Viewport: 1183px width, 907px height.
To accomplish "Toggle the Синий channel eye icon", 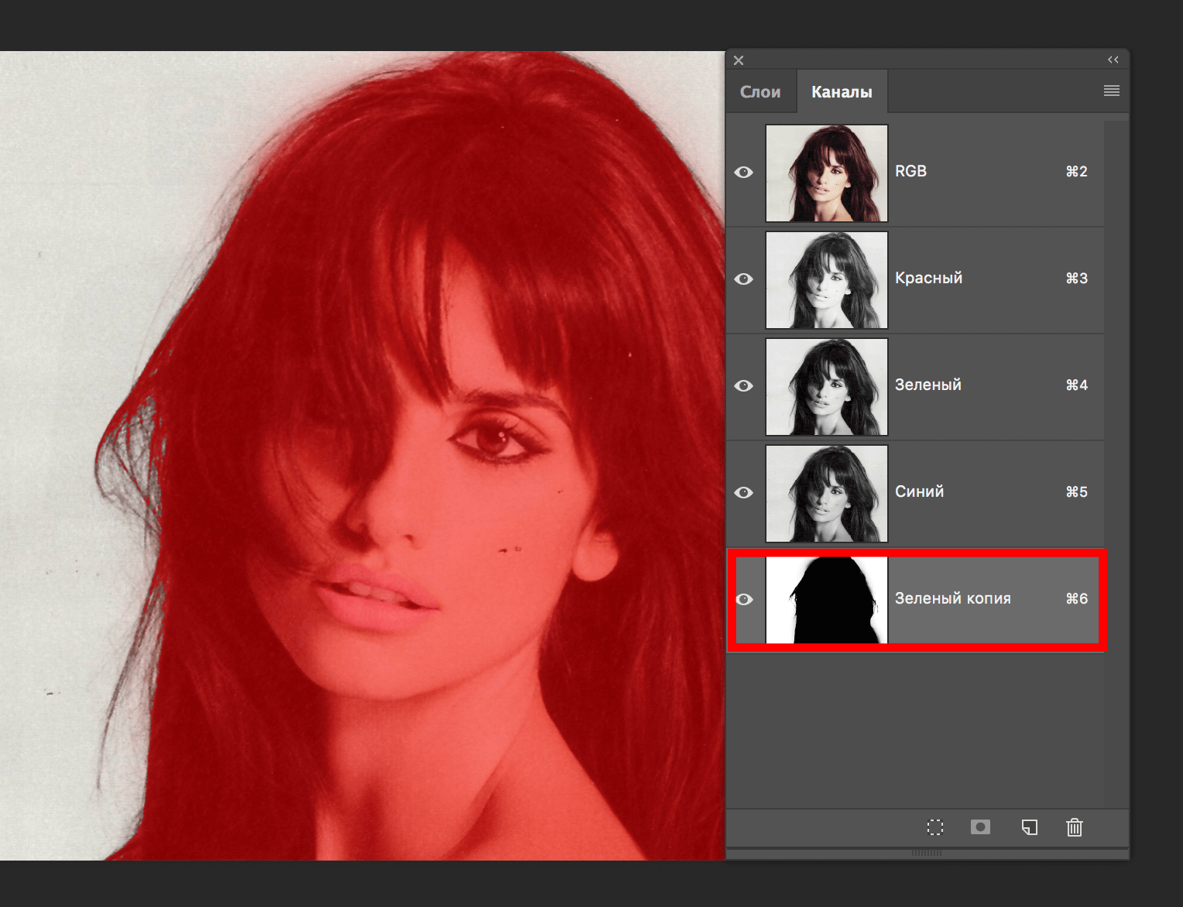I will click(x=743, y=492).
